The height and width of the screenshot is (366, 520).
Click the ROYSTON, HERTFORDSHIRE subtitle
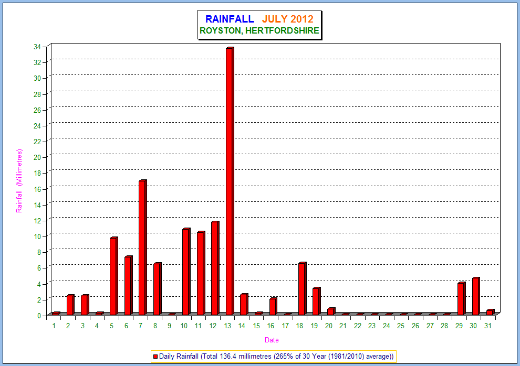click(x=259, y=31)
